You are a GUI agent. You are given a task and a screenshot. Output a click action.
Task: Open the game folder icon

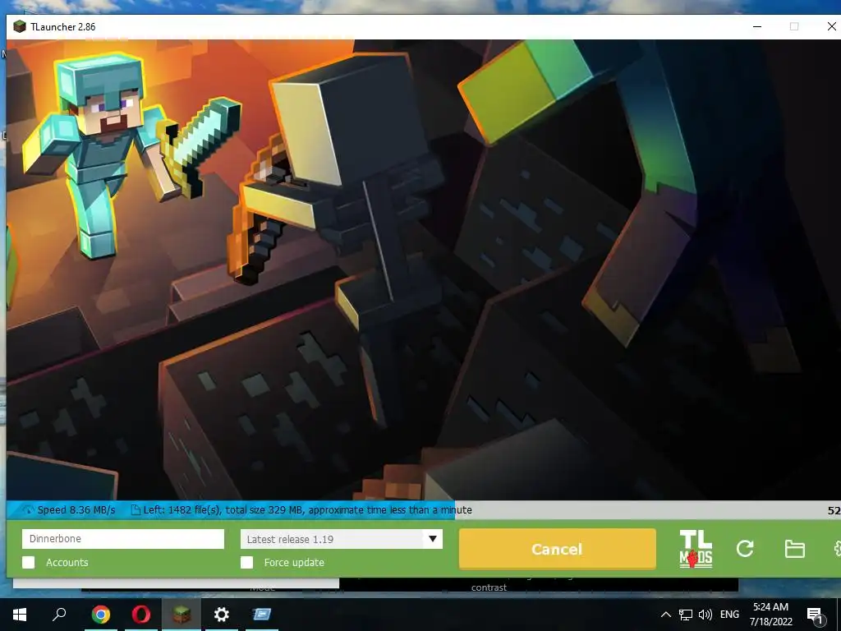(x=794, y=549)
